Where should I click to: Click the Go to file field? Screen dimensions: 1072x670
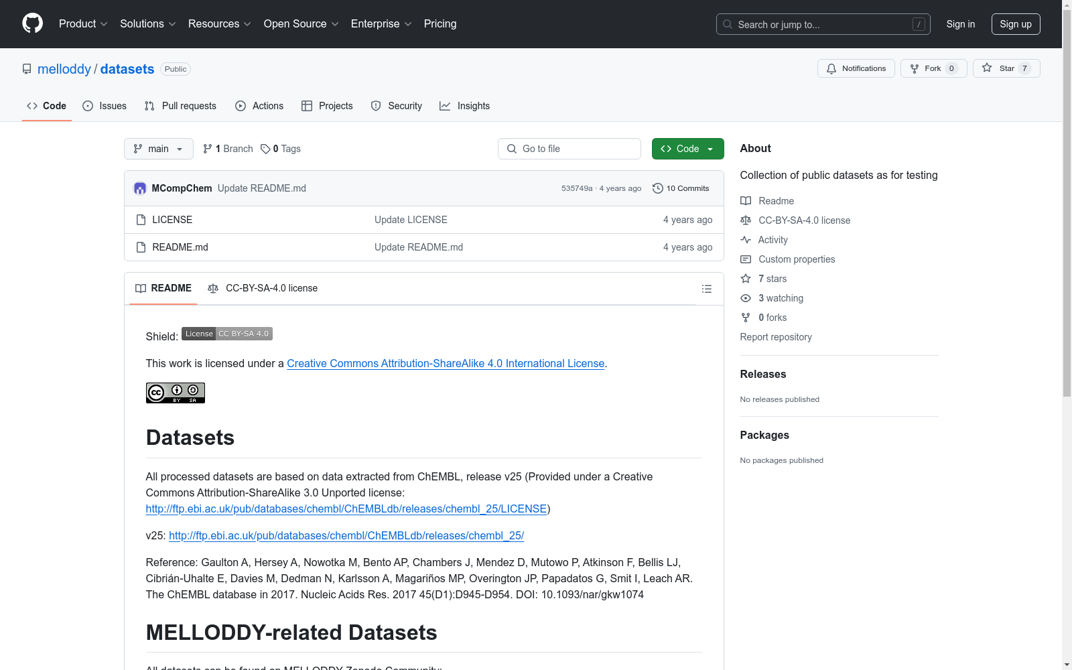[569, 149]
